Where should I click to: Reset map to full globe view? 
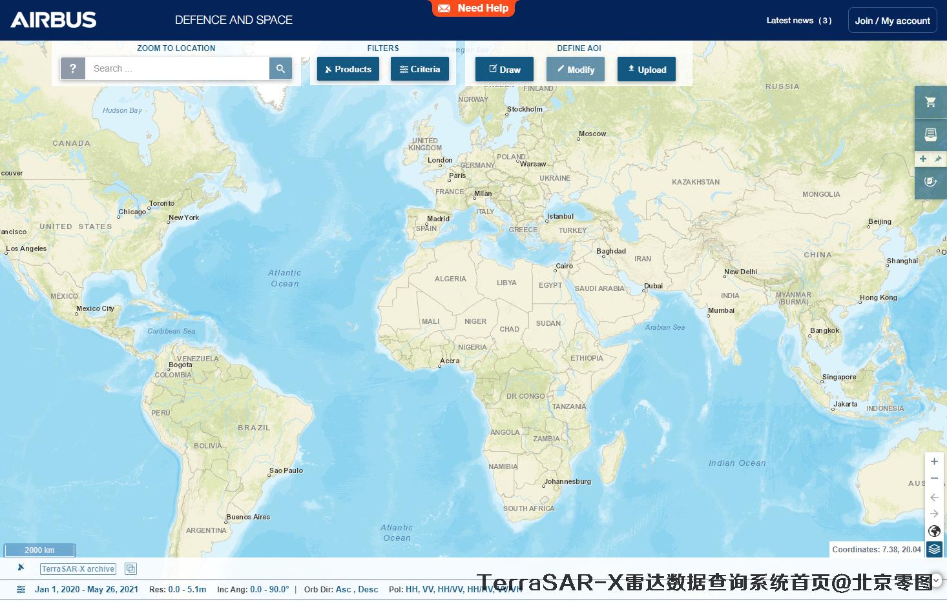point(934,531)
